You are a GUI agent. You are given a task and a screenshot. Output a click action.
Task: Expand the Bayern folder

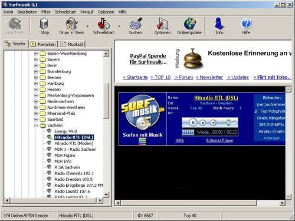36,60
